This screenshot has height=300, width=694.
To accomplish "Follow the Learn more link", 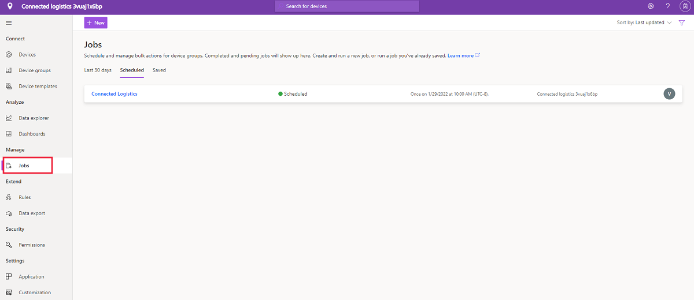I will (x=460, y=56).
